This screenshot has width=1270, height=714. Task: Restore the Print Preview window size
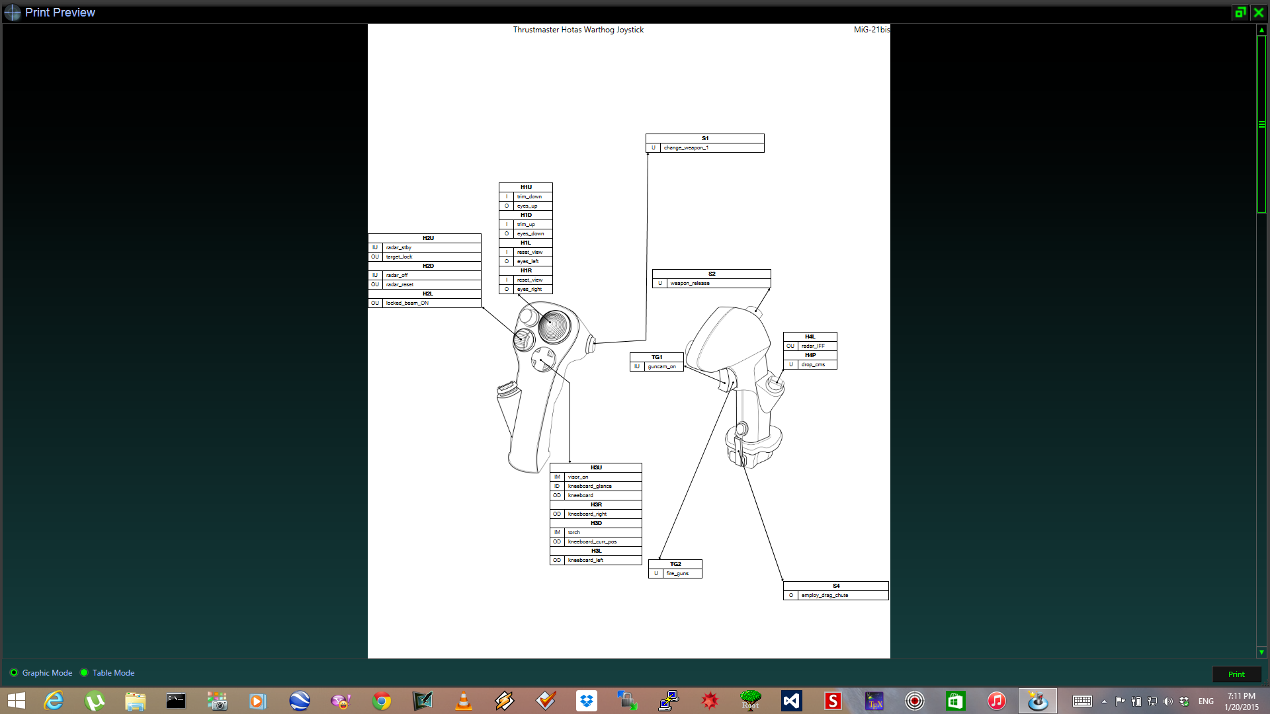(1240, 13)
